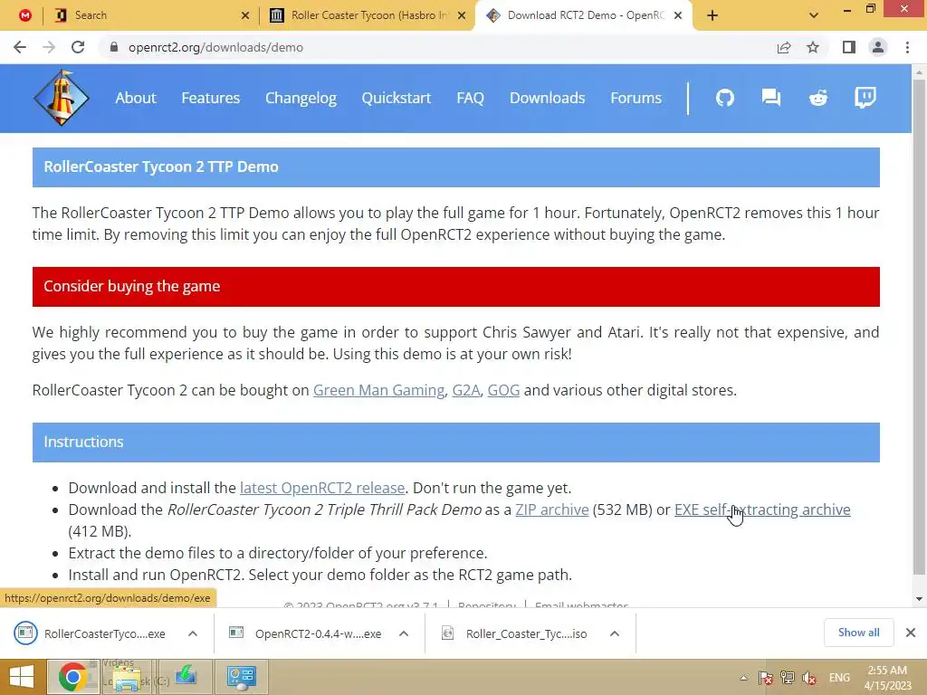Click the network tray icon
Image resolution: width=927 pixels, height=695 pixels.
788,678
